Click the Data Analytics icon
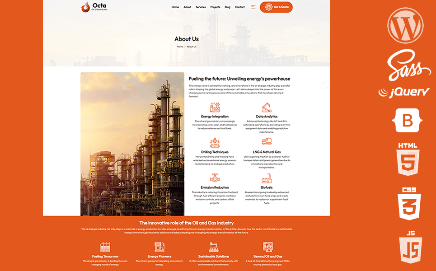436x271 pixels. coord(267,107)
